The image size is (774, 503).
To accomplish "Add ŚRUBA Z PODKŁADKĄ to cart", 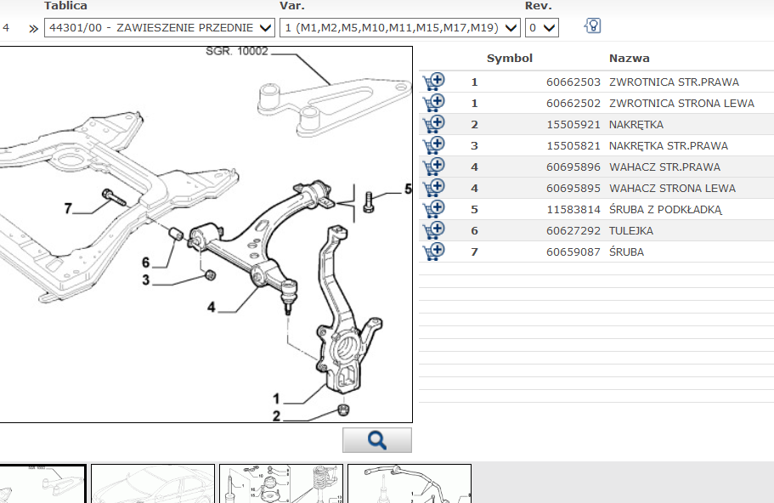I will coord(433,209).
